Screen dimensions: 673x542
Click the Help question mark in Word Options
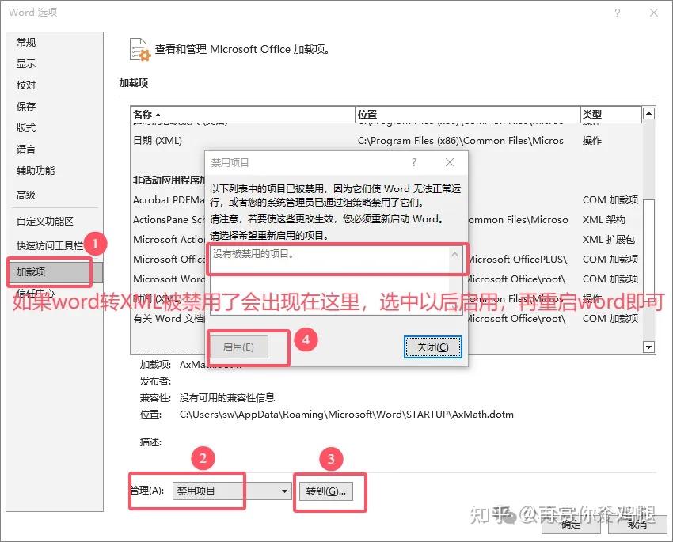tap(616, 13)
